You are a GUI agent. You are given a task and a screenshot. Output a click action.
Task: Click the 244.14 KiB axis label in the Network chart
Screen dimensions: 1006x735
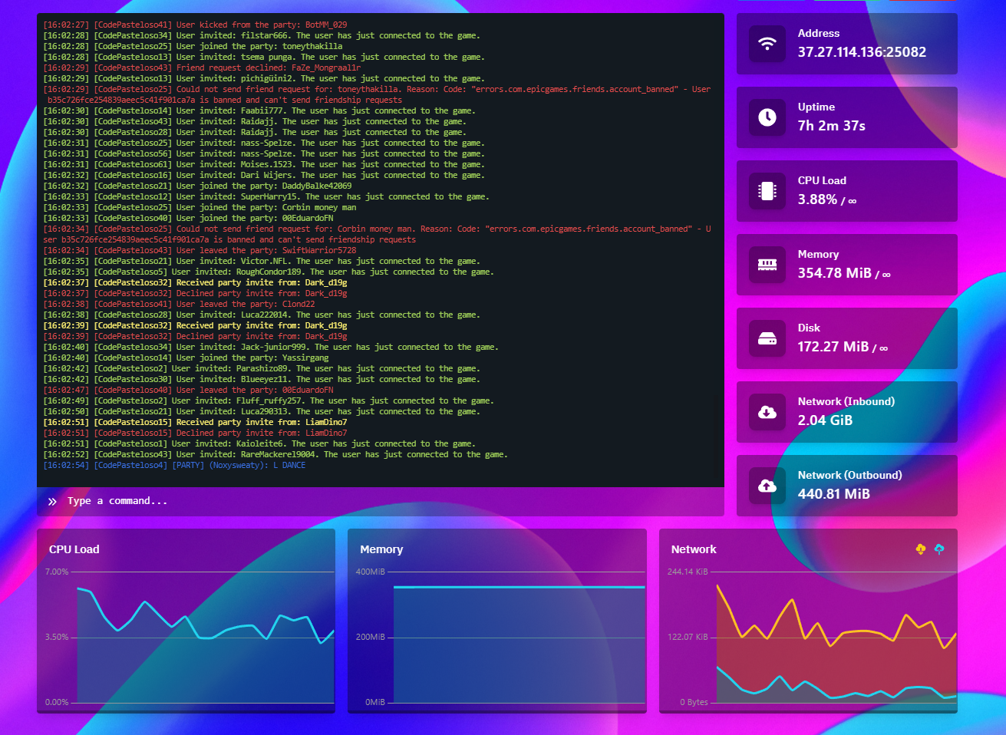688,572
